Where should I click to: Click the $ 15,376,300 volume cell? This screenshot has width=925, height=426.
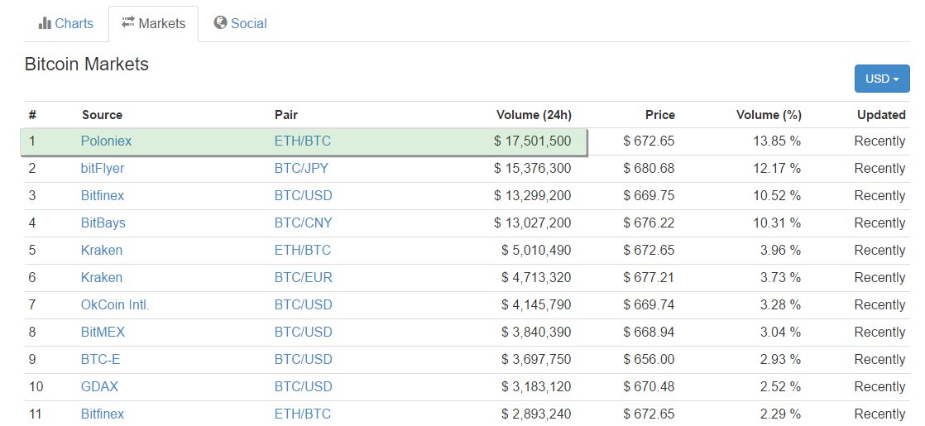pyautogui.click(x=533, y=168)
